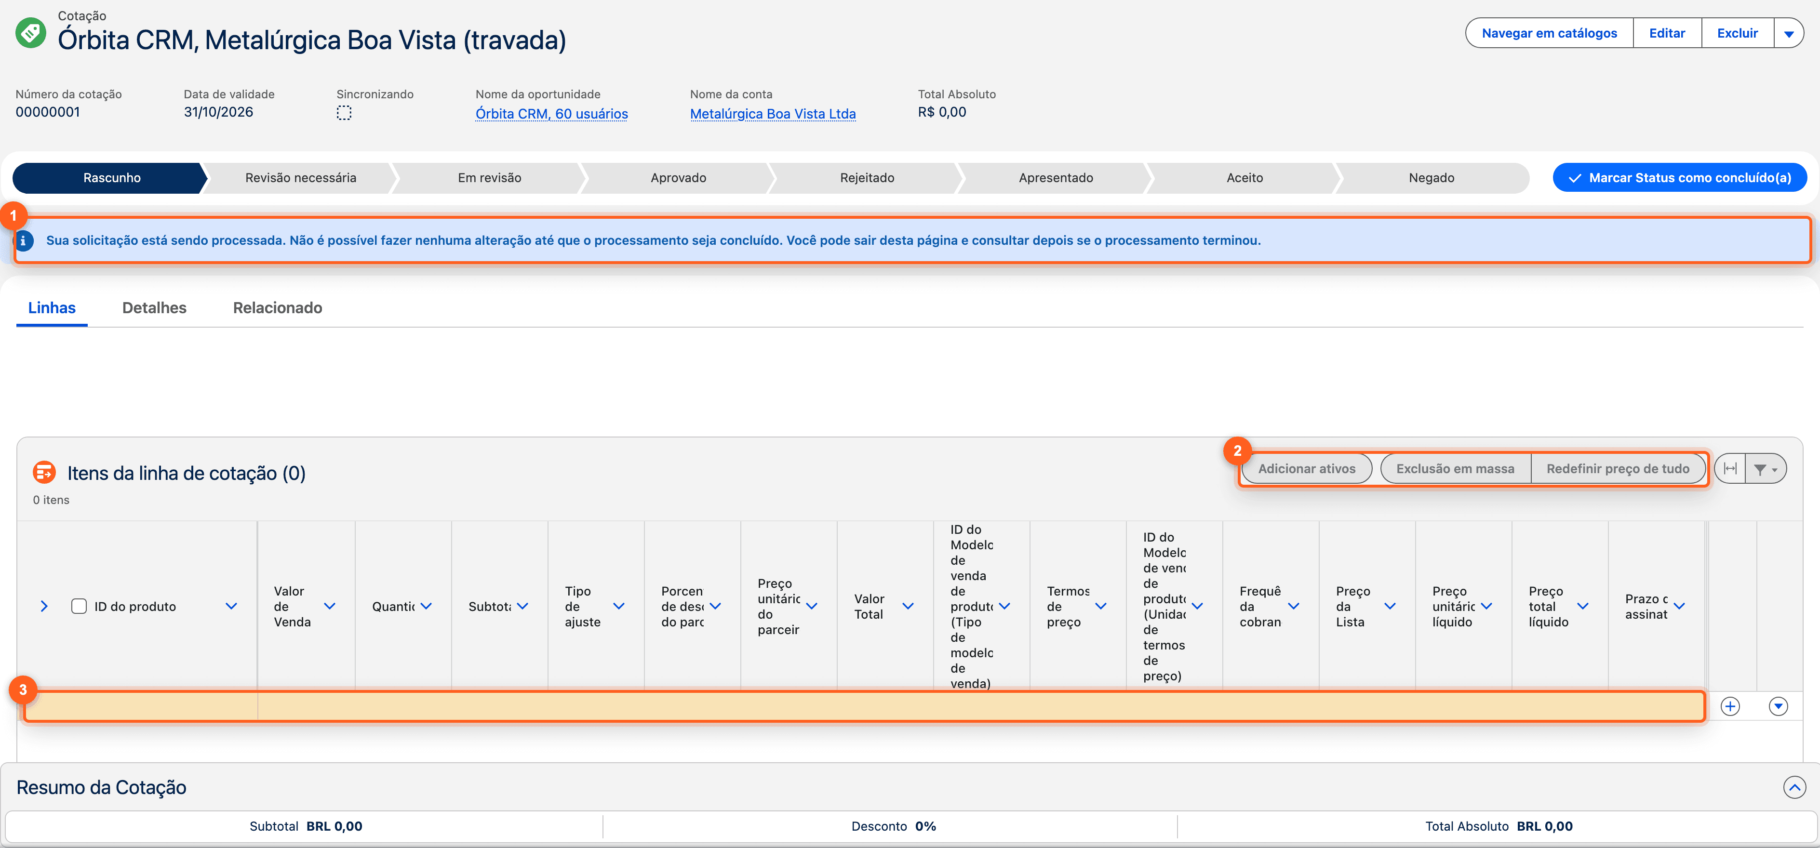Click Navegar em catálogos button
1820x848 pixels.
point(1549,33)
